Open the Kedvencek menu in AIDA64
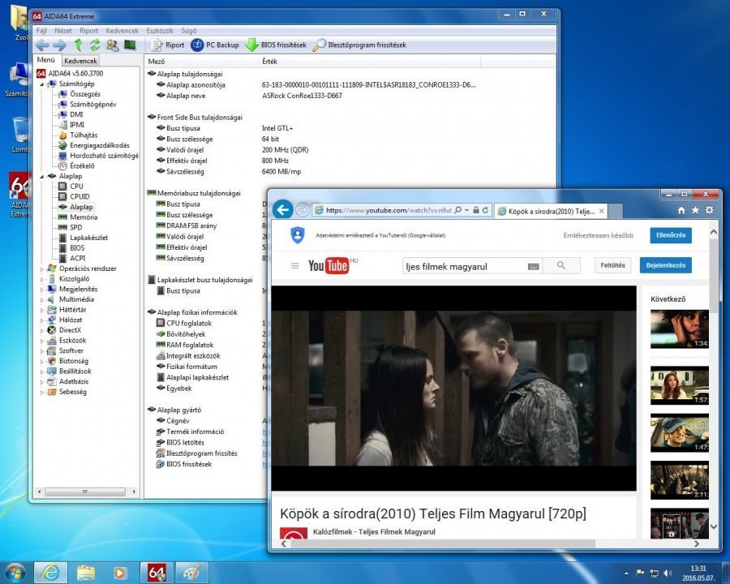 click(x=122, y=31)
